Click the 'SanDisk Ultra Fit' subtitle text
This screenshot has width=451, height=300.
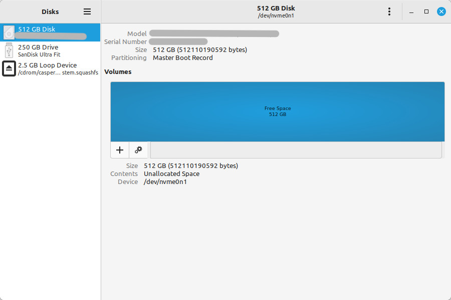coord(39,54)
